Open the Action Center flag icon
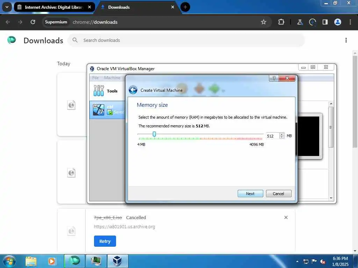 pyautogui.click(x=314, y=261)
